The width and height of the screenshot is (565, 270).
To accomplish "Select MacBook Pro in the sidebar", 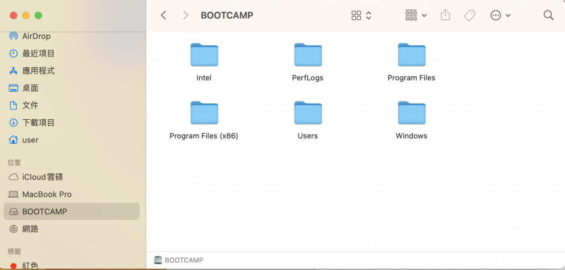I will coord(71,194).
